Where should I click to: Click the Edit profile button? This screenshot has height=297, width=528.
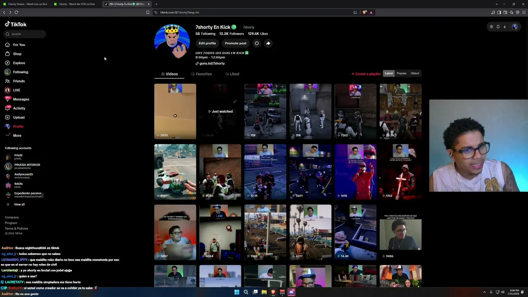pyautogui.click(x=207, y=43)
